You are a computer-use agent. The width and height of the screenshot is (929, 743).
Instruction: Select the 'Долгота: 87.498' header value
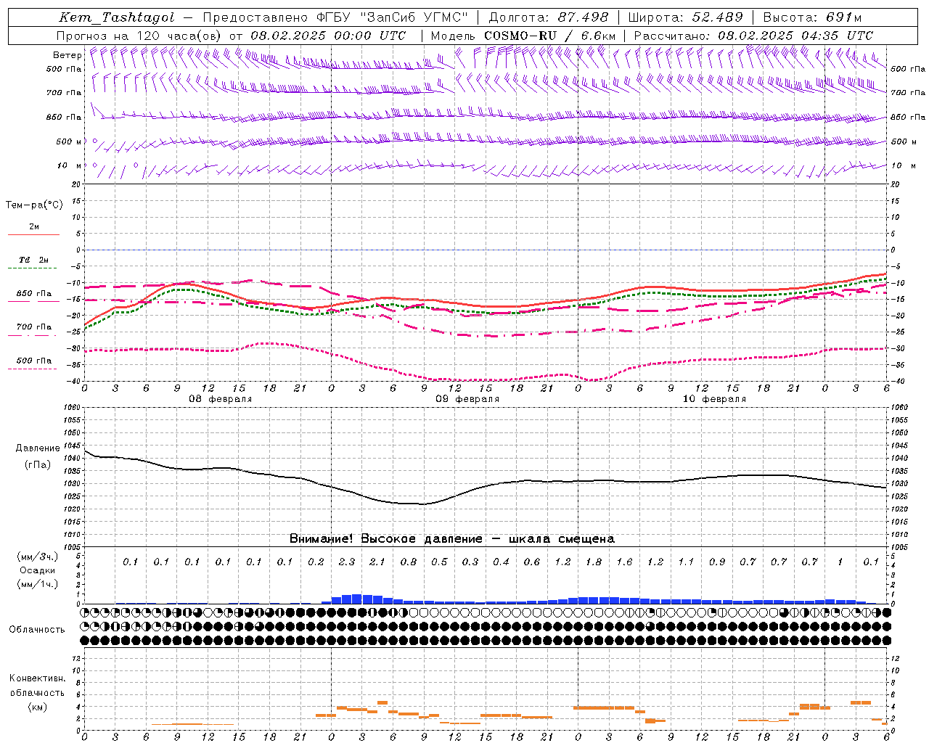[x=549, y=17]
